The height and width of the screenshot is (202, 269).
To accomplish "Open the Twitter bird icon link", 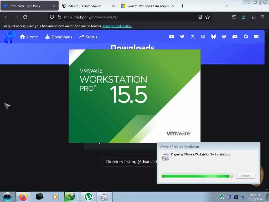I will coord(182,37).
